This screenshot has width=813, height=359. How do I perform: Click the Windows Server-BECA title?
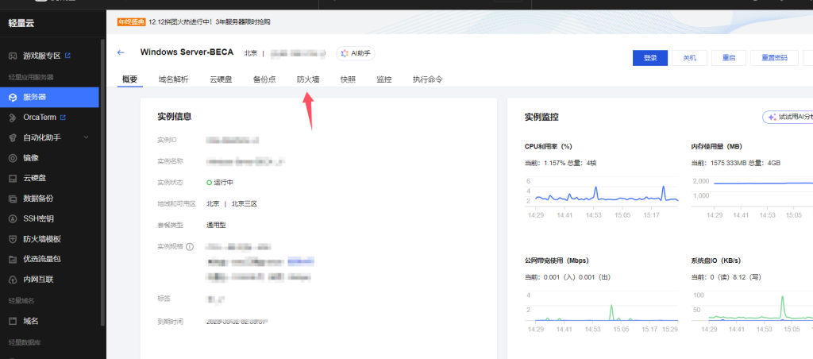point(187,52)
